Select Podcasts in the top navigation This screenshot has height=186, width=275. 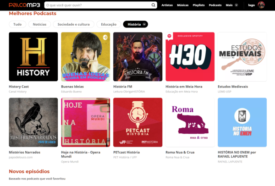click(x=215, y=5)
